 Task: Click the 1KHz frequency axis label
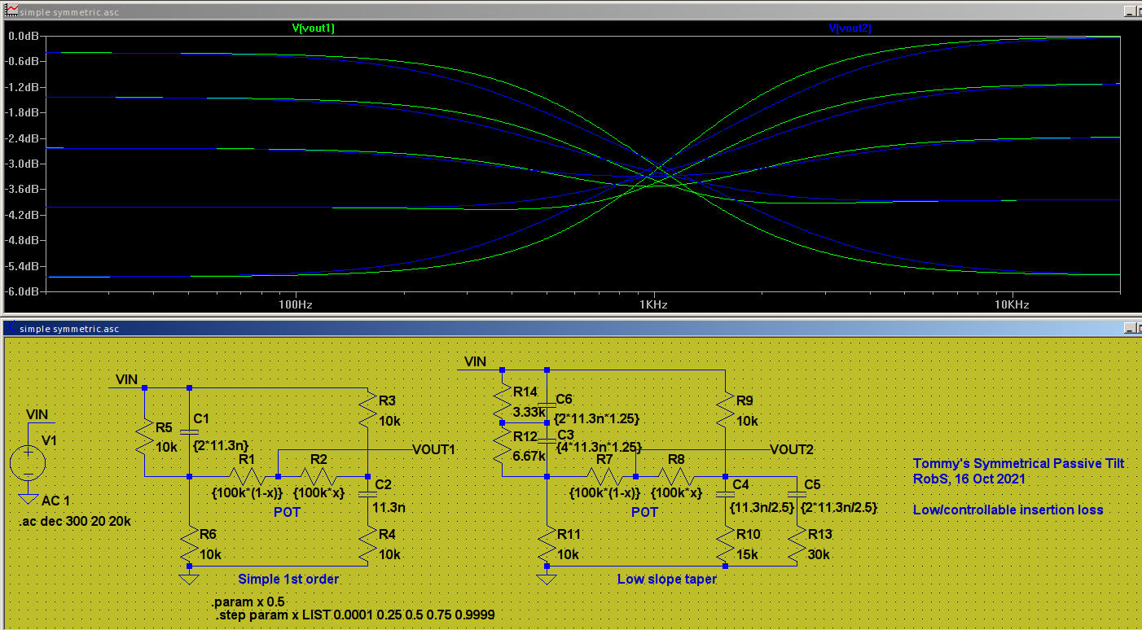(x=653, y=304)
